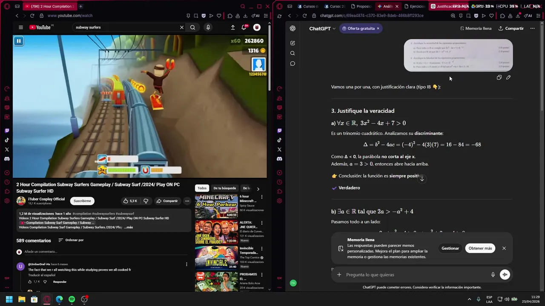
Task: Open search chats in ChatGPT sidebar
Action: tap(293, 53)
